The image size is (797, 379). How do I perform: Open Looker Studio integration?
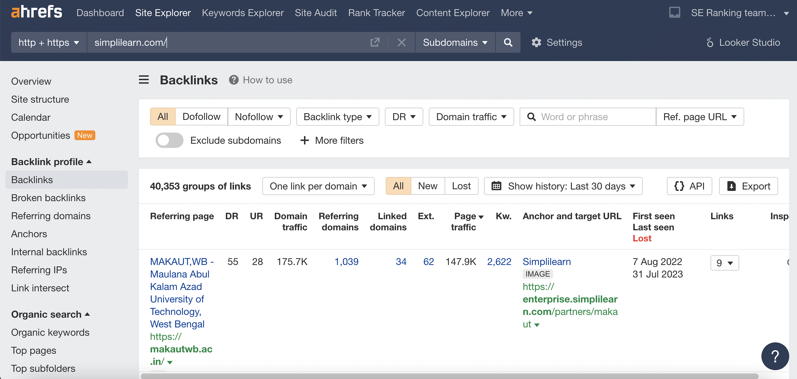click(x=743, y=42)
